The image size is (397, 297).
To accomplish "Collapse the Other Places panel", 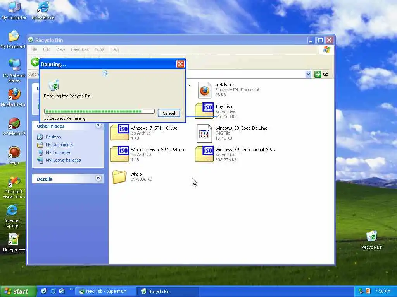I will pyautogui.click(x=98, y=126).
